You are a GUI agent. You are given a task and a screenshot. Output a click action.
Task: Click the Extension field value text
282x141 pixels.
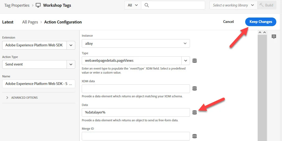[34, 45]
